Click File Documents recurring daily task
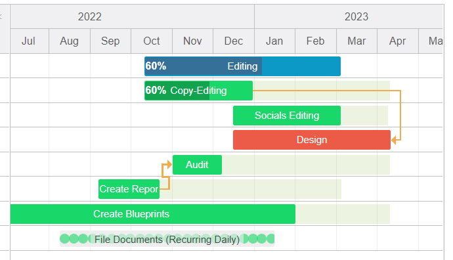The width and height of the screenshot is (453, 260). point(167,239)
